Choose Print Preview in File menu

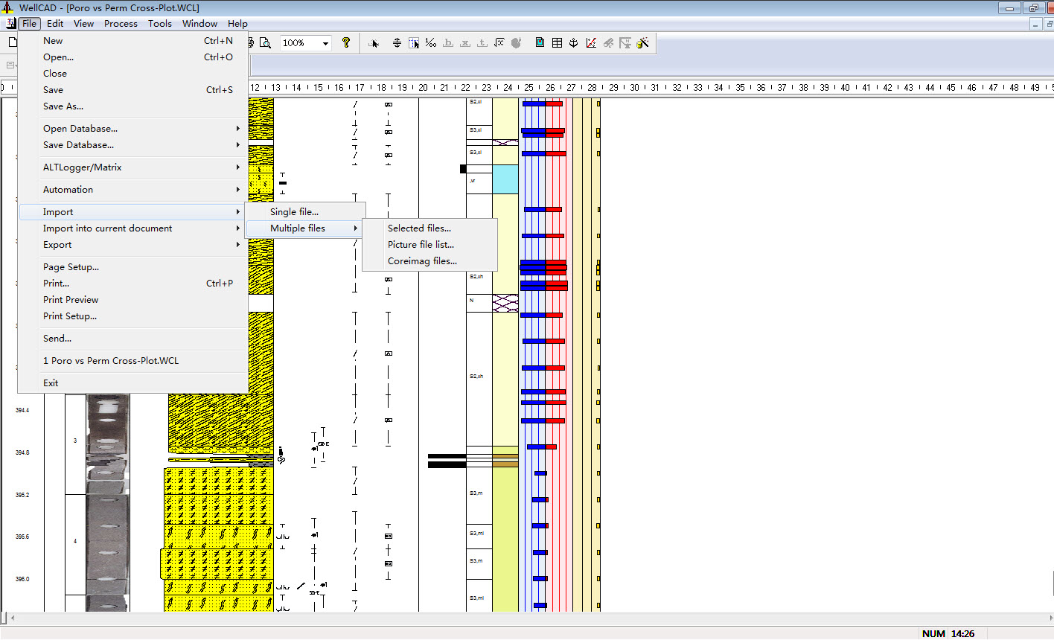(x=133, y=300)
